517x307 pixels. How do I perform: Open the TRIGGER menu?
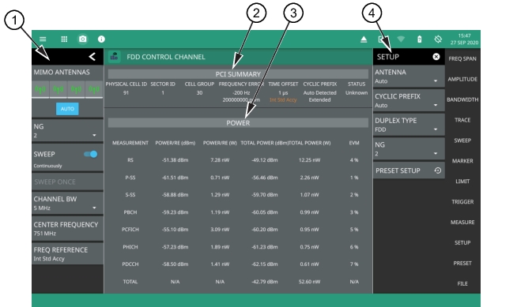(462, 202)
